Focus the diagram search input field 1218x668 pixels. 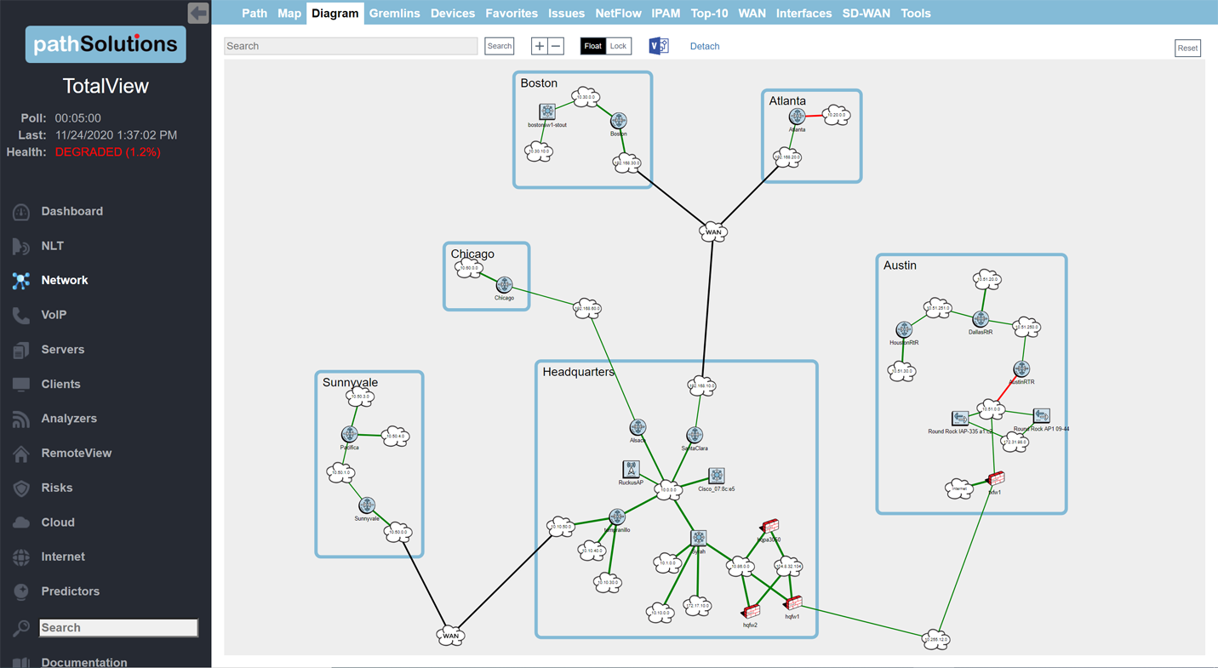pos(351,46)
